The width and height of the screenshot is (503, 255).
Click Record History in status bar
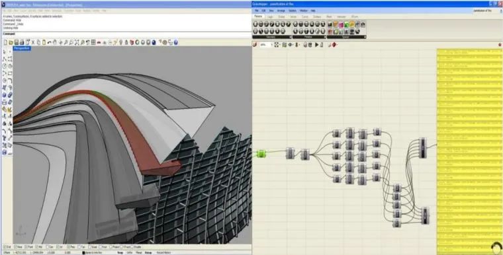(164, 252)
